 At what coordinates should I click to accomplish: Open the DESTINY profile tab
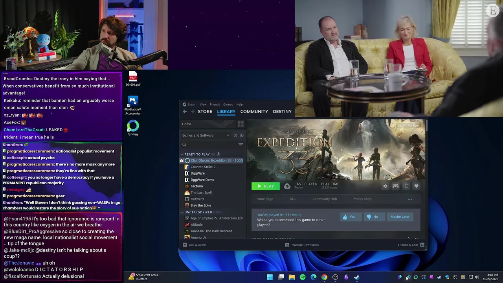point(282,112)
